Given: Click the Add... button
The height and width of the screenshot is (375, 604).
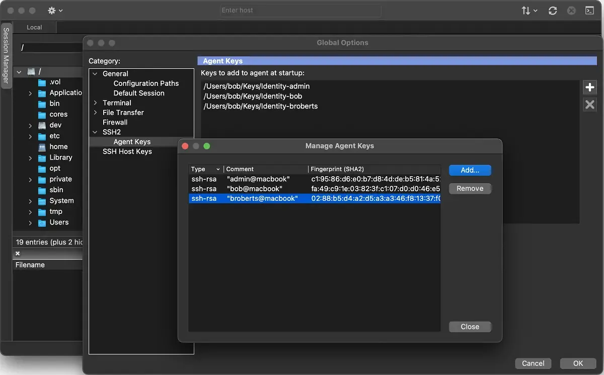Looking at the screenshot, I should pos(470,170).
